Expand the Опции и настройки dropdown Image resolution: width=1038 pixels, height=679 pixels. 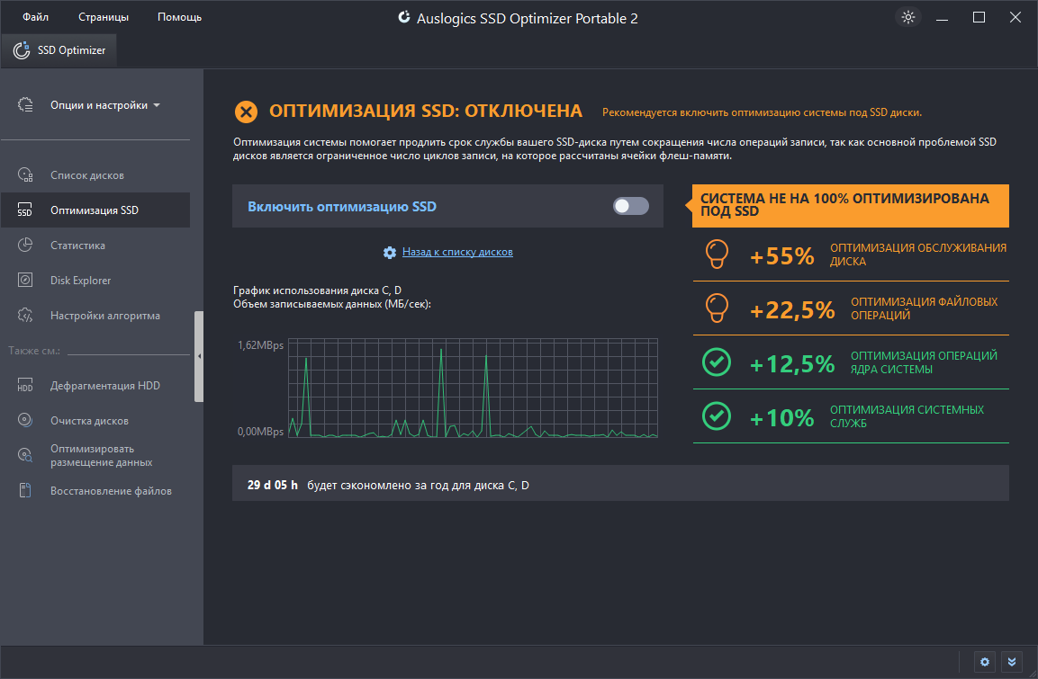[105, 105]
